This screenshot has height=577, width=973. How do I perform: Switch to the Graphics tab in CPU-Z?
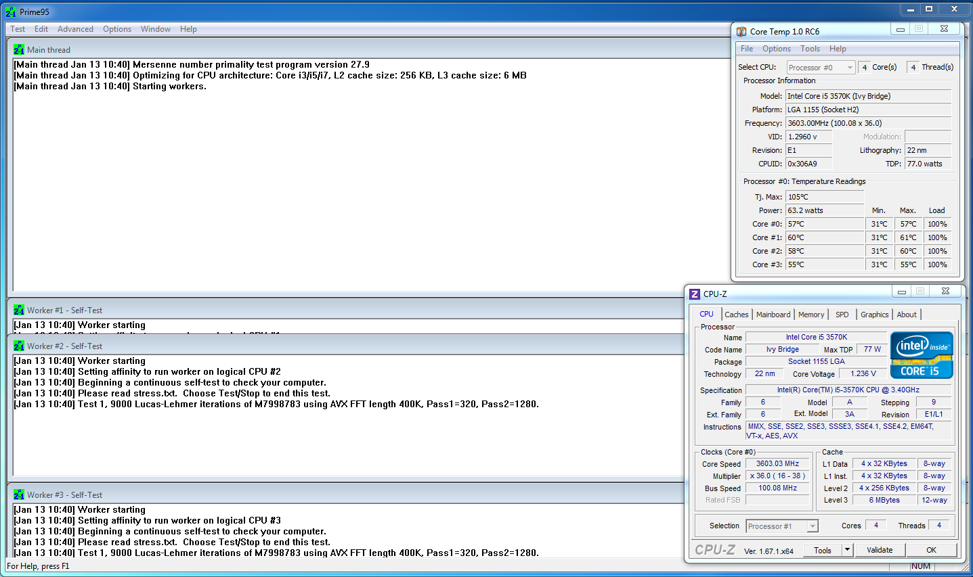875,315
